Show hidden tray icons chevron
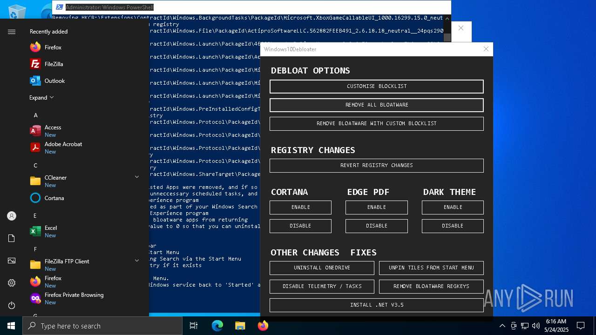This screenshot has width=596, height=335. coord(502,326)
